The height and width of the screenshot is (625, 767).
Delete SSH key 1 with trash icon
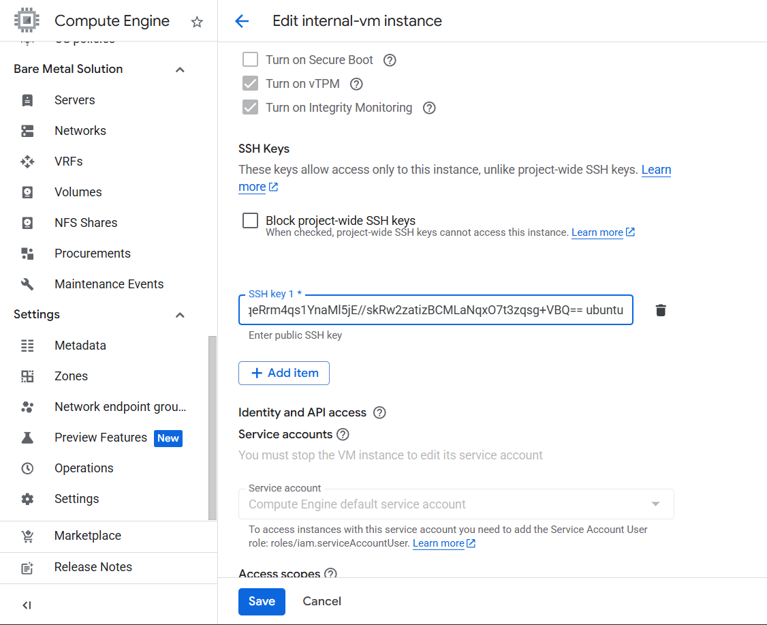click(x=660, y=310)
